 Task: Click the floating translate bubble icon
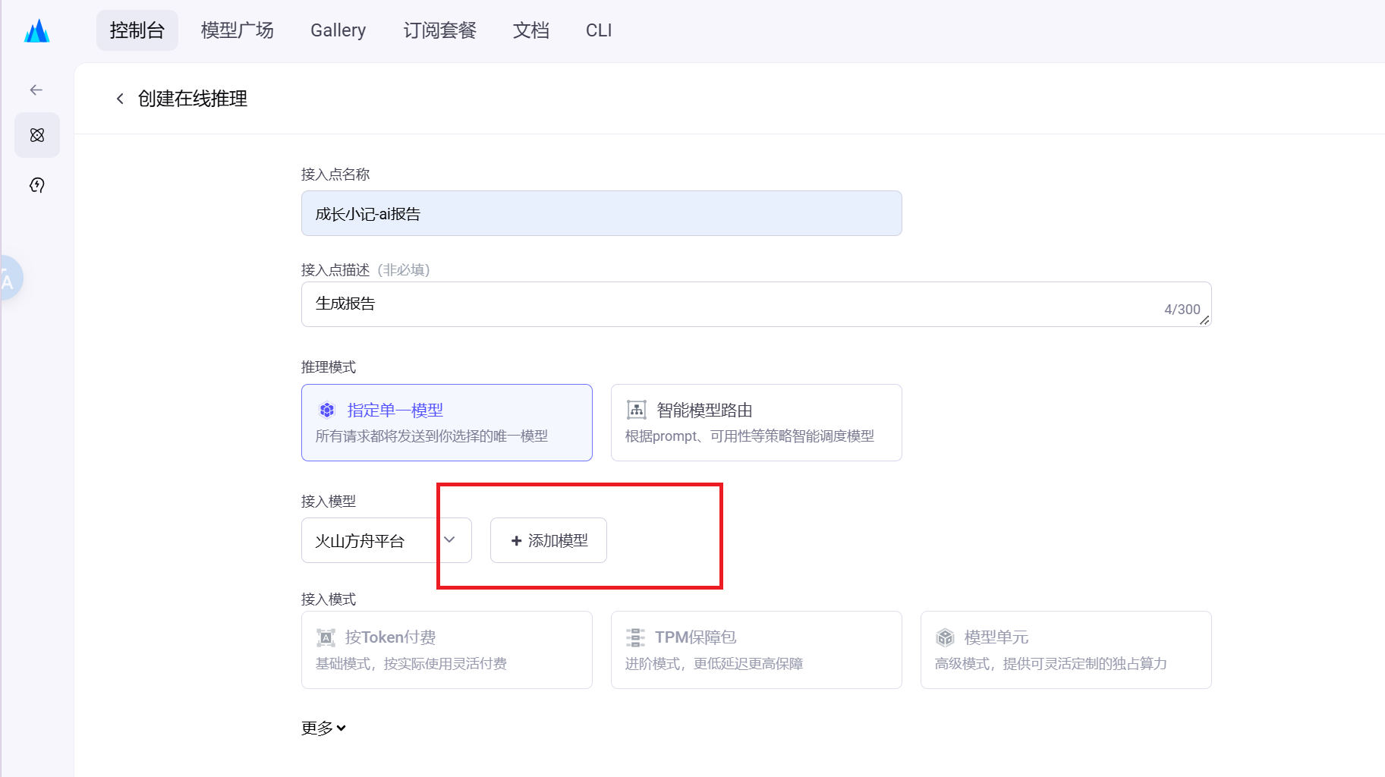pos(9,278)
